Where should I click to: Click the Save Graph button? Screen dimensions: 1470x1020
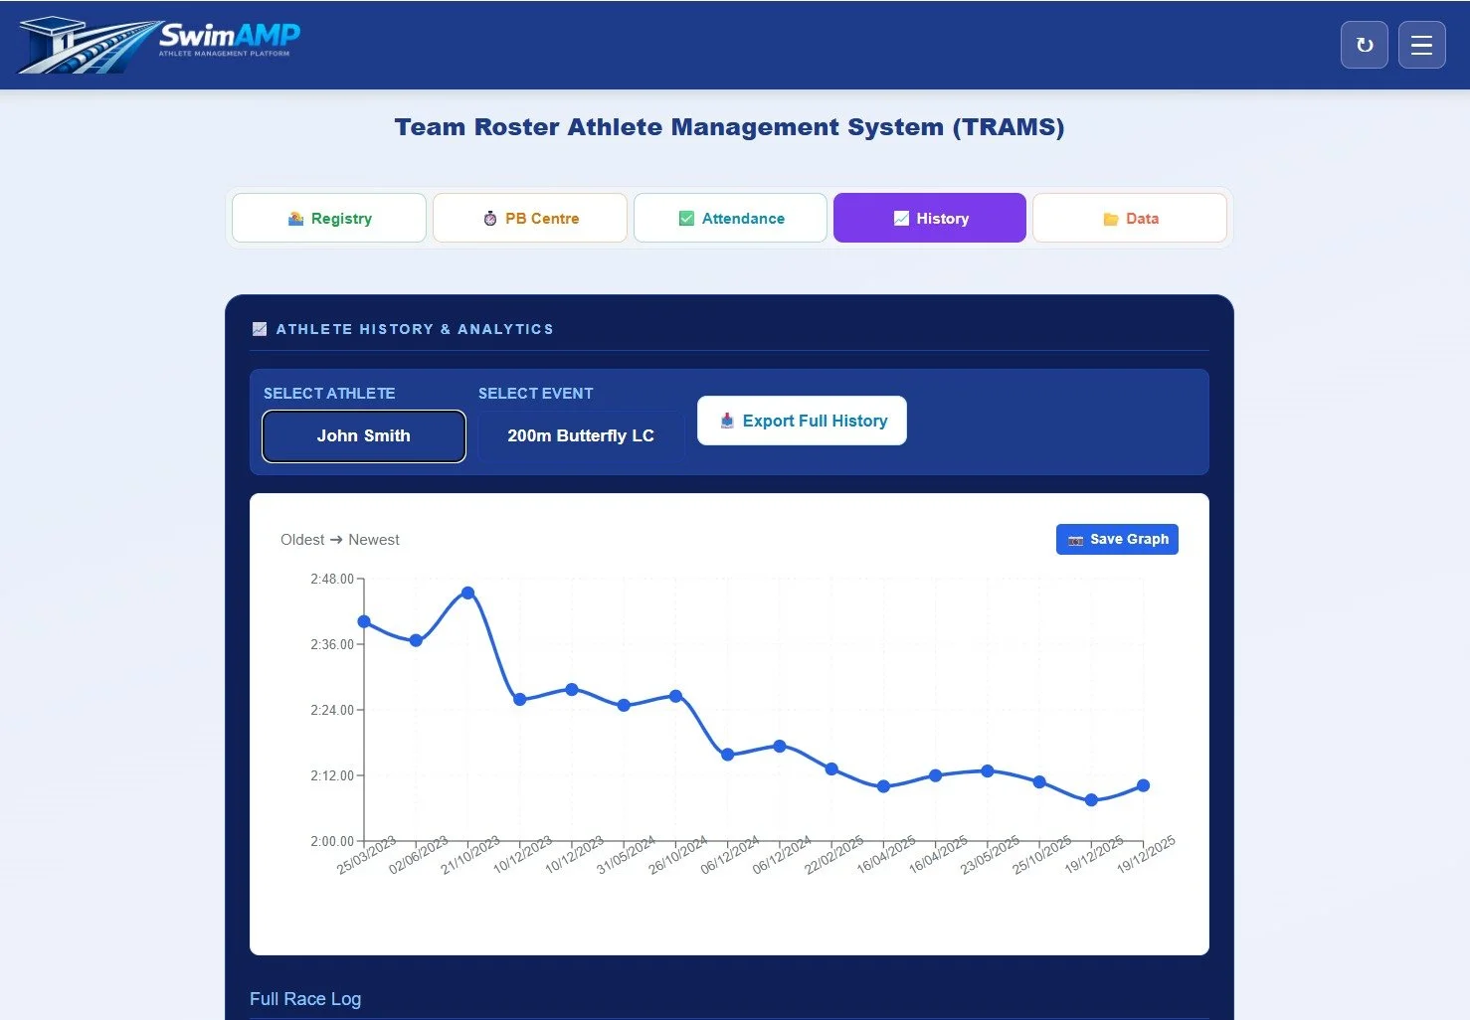pos(1117,539)
